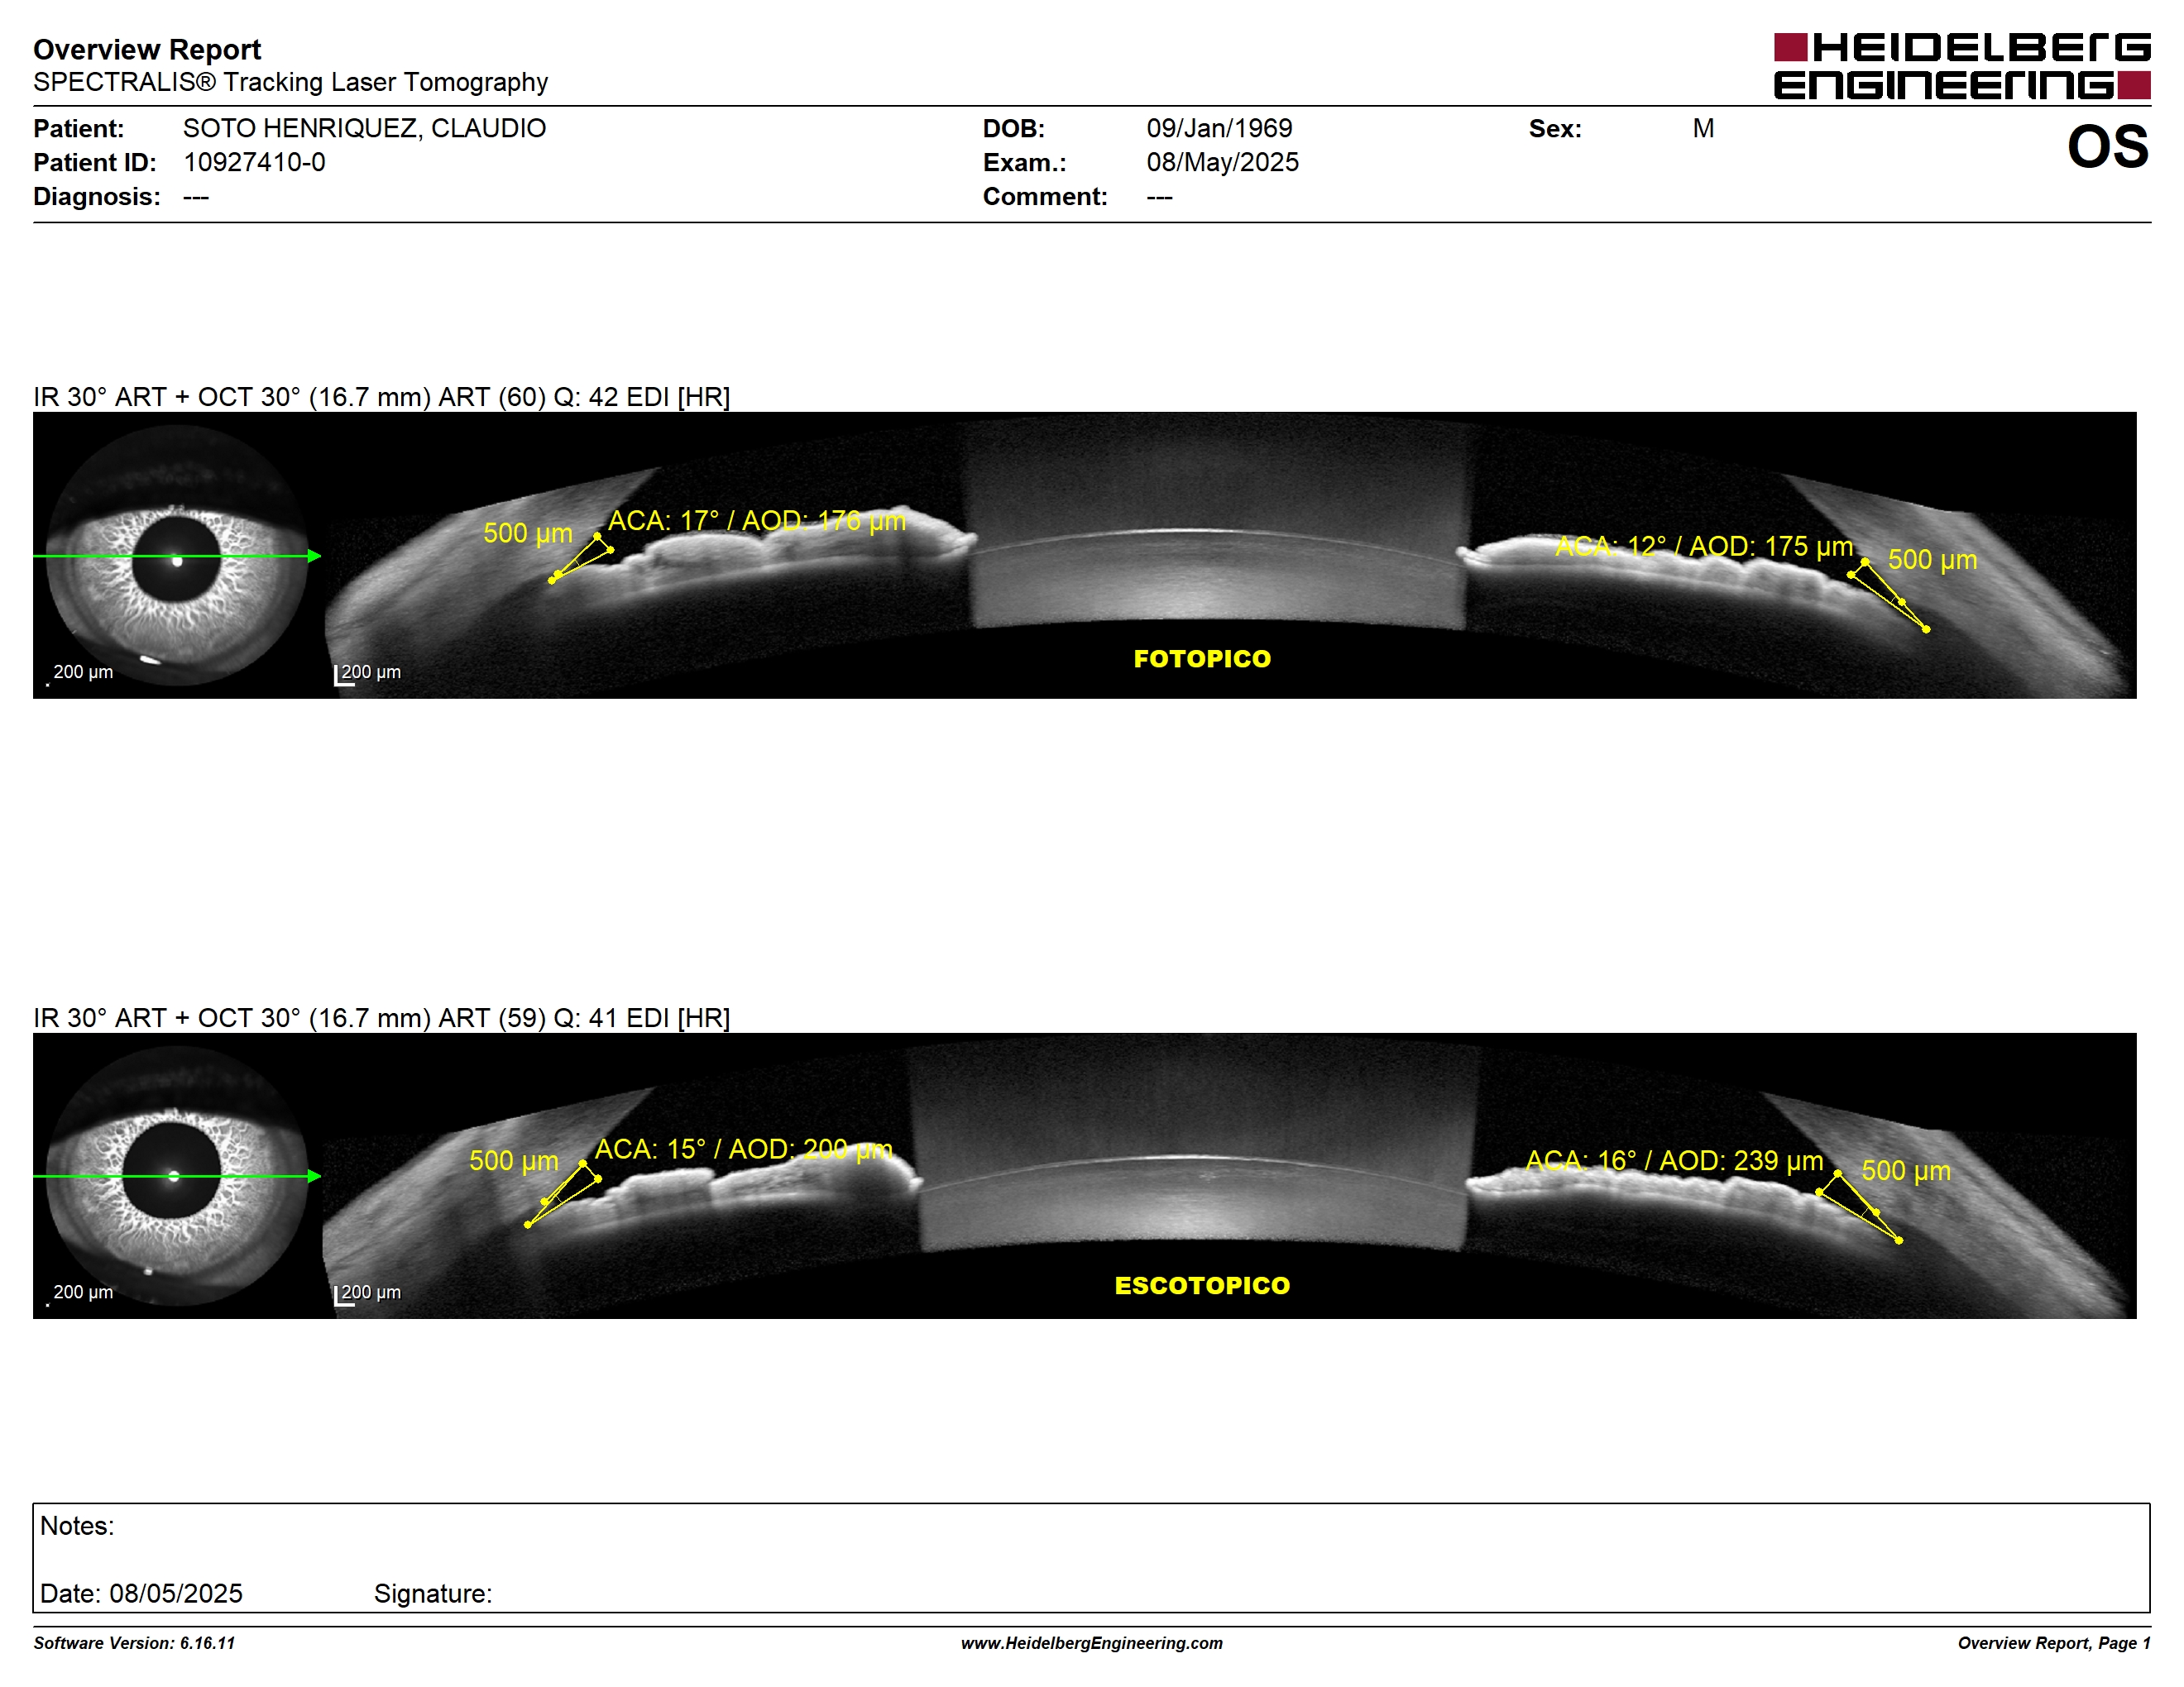The image size is (2184, 1687).
Task: Click ACA: 12° / AOD: 175 µm annotation
Action: 1703,547
